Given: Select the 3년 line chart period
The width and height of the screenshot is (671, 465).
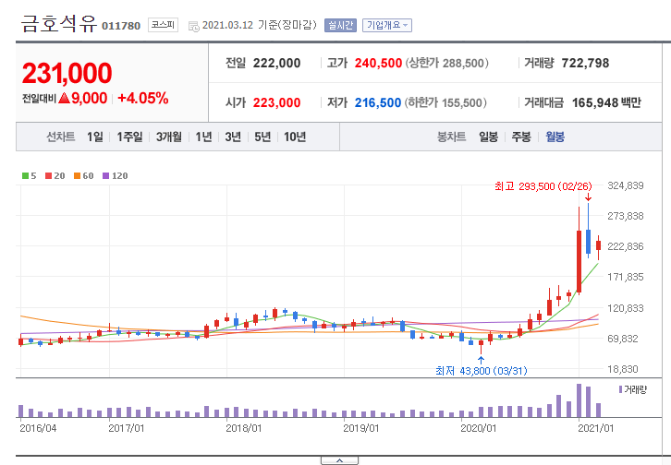Looking at the screenshot, I should [x=233, y=137].
